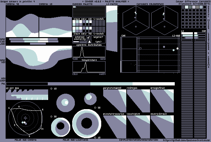Open the lime/violet desaturation thumbnail

[138, 127]
